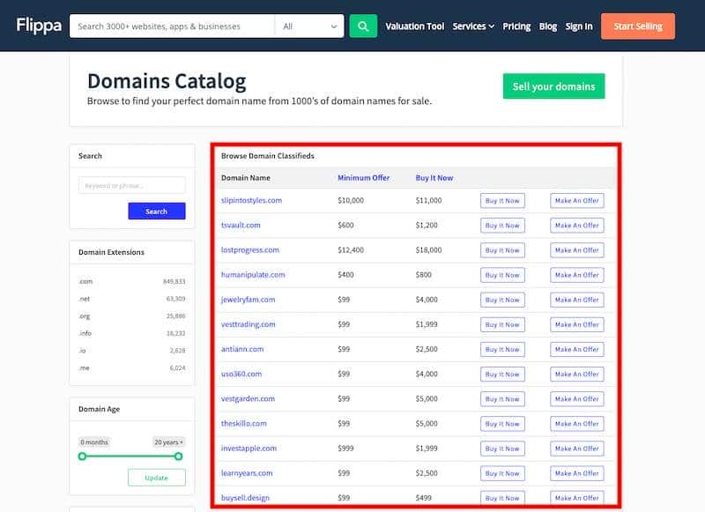705x512 pixels.
Task: Click the right Domain Age slider handle
Action: click(x=179, y=456)
